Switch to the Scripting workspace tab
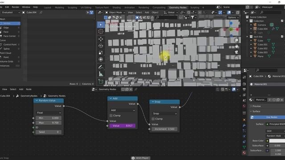This screenshot has height=160, width=285. point(195,8)
